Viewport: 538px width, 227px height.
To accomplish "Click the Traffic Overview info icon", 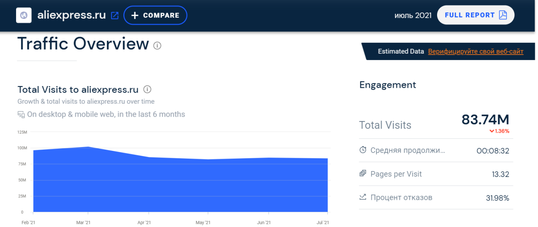I will 157,45.
